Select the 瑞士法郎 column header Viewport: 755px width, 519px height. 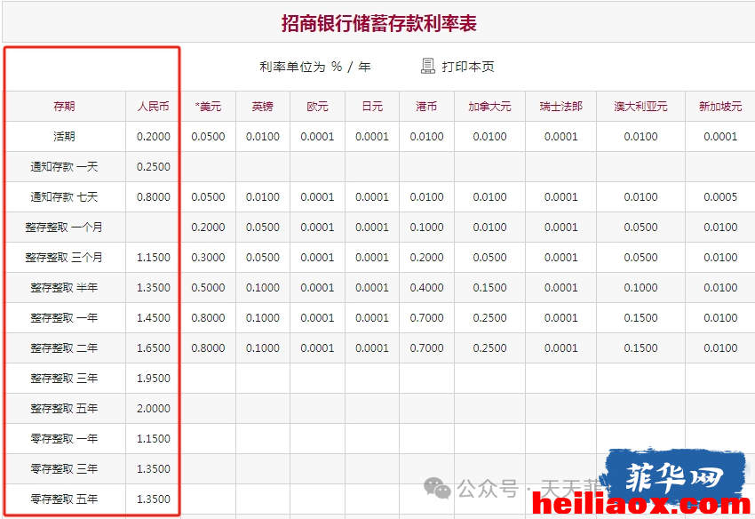(561, 106)
